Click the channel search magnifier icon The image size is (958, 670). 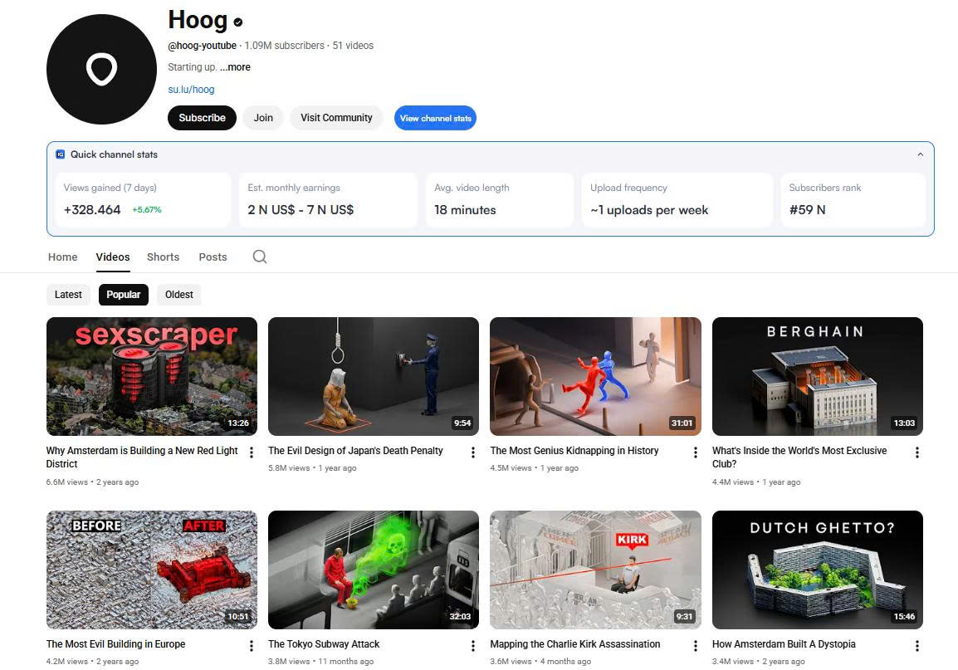[x=260, y=257]
